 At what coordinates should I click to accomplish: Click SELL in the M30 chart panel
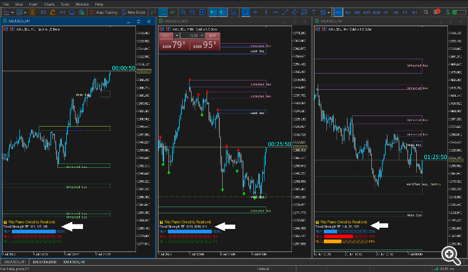[166, 36]
